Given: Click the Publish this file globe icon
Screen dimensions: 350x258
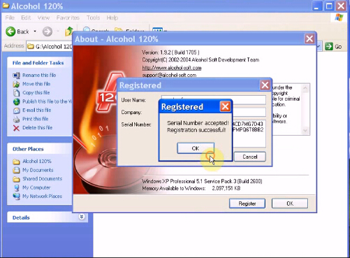Looking at the screenshot, I should [16, 101].
